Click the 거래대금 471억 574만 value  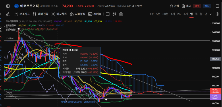tap(134, 6)
